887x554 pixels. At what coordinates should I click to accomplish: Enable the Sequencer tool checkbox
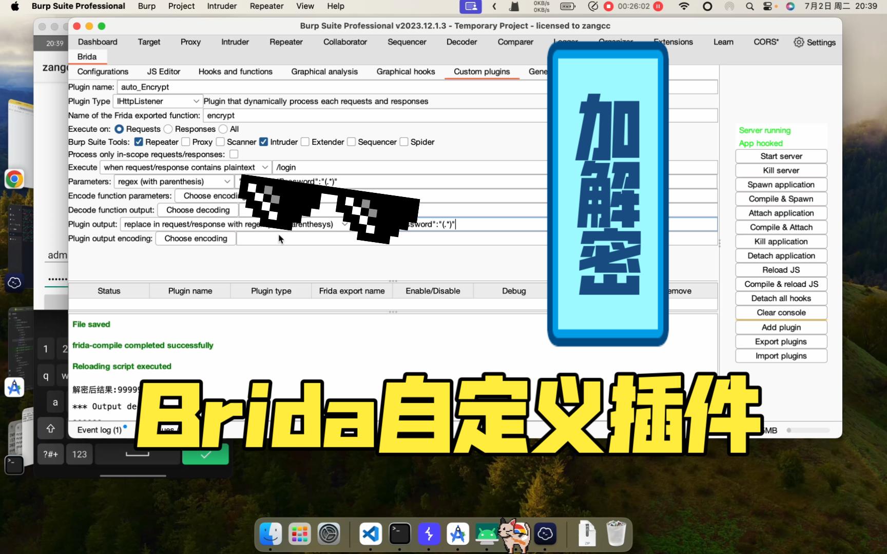click(351, 142)
